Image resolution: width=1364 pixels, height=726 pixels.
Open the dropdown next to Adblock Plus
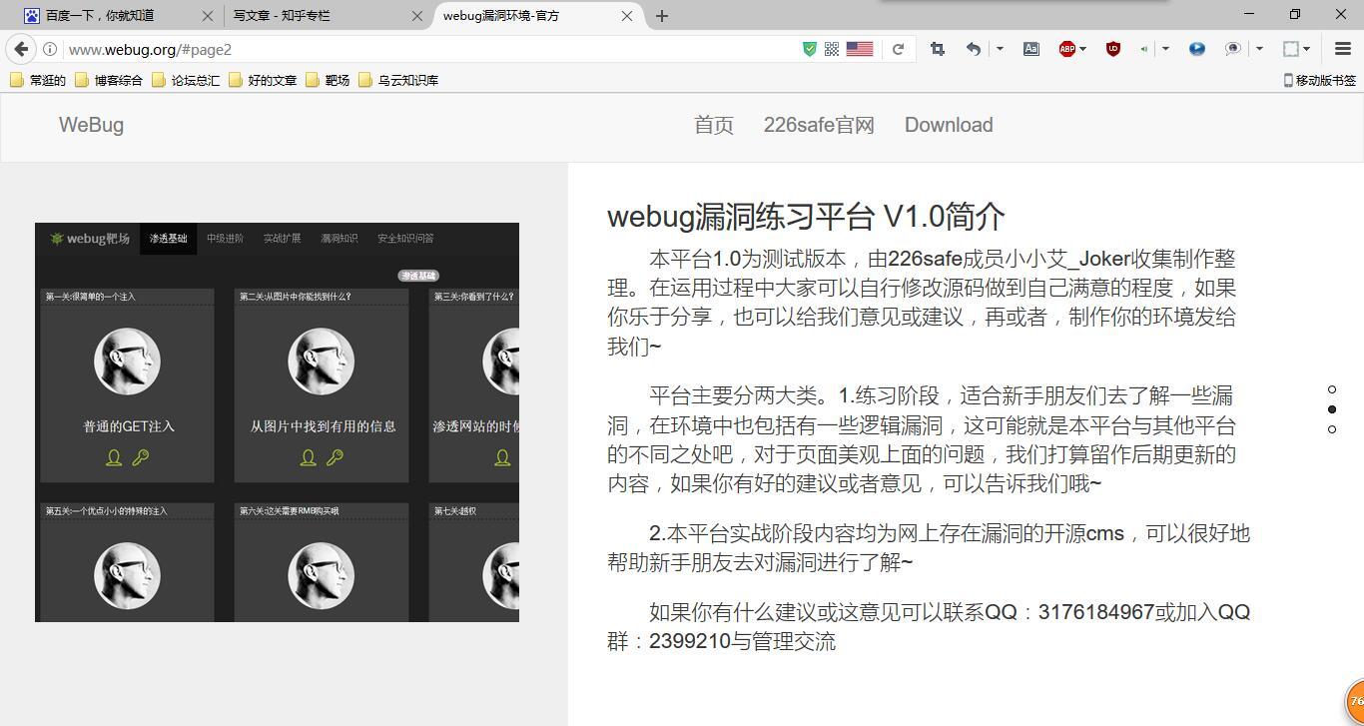point(1083,48)
